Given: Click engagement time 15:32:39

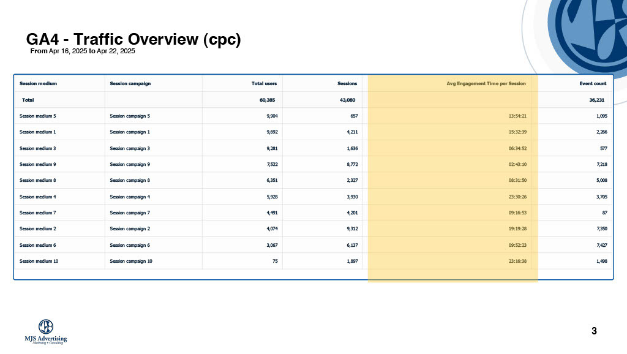Looking at the screenshot, I should (517, 132).
